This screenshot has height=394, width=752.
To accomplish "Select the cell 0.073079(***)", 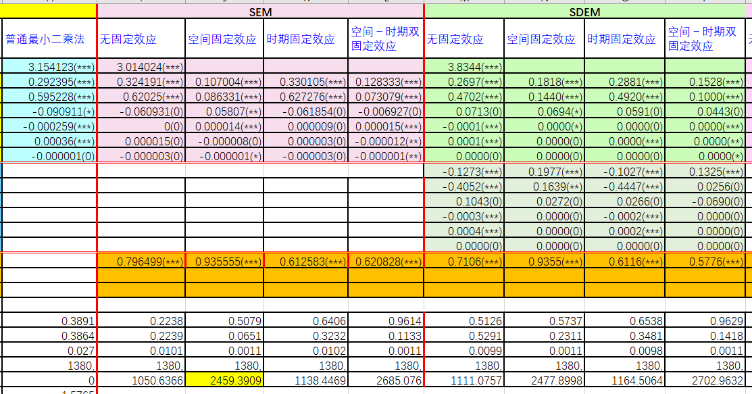I will [x=386, y=97].
